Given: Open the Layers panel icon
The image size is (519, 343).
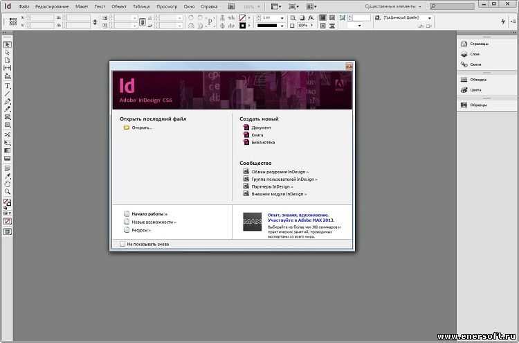Looking at the screenshot, I should coord(464,54).
